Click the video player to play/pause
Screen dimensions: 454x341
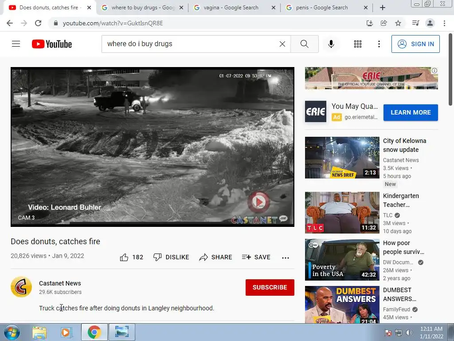coord(153,147)
